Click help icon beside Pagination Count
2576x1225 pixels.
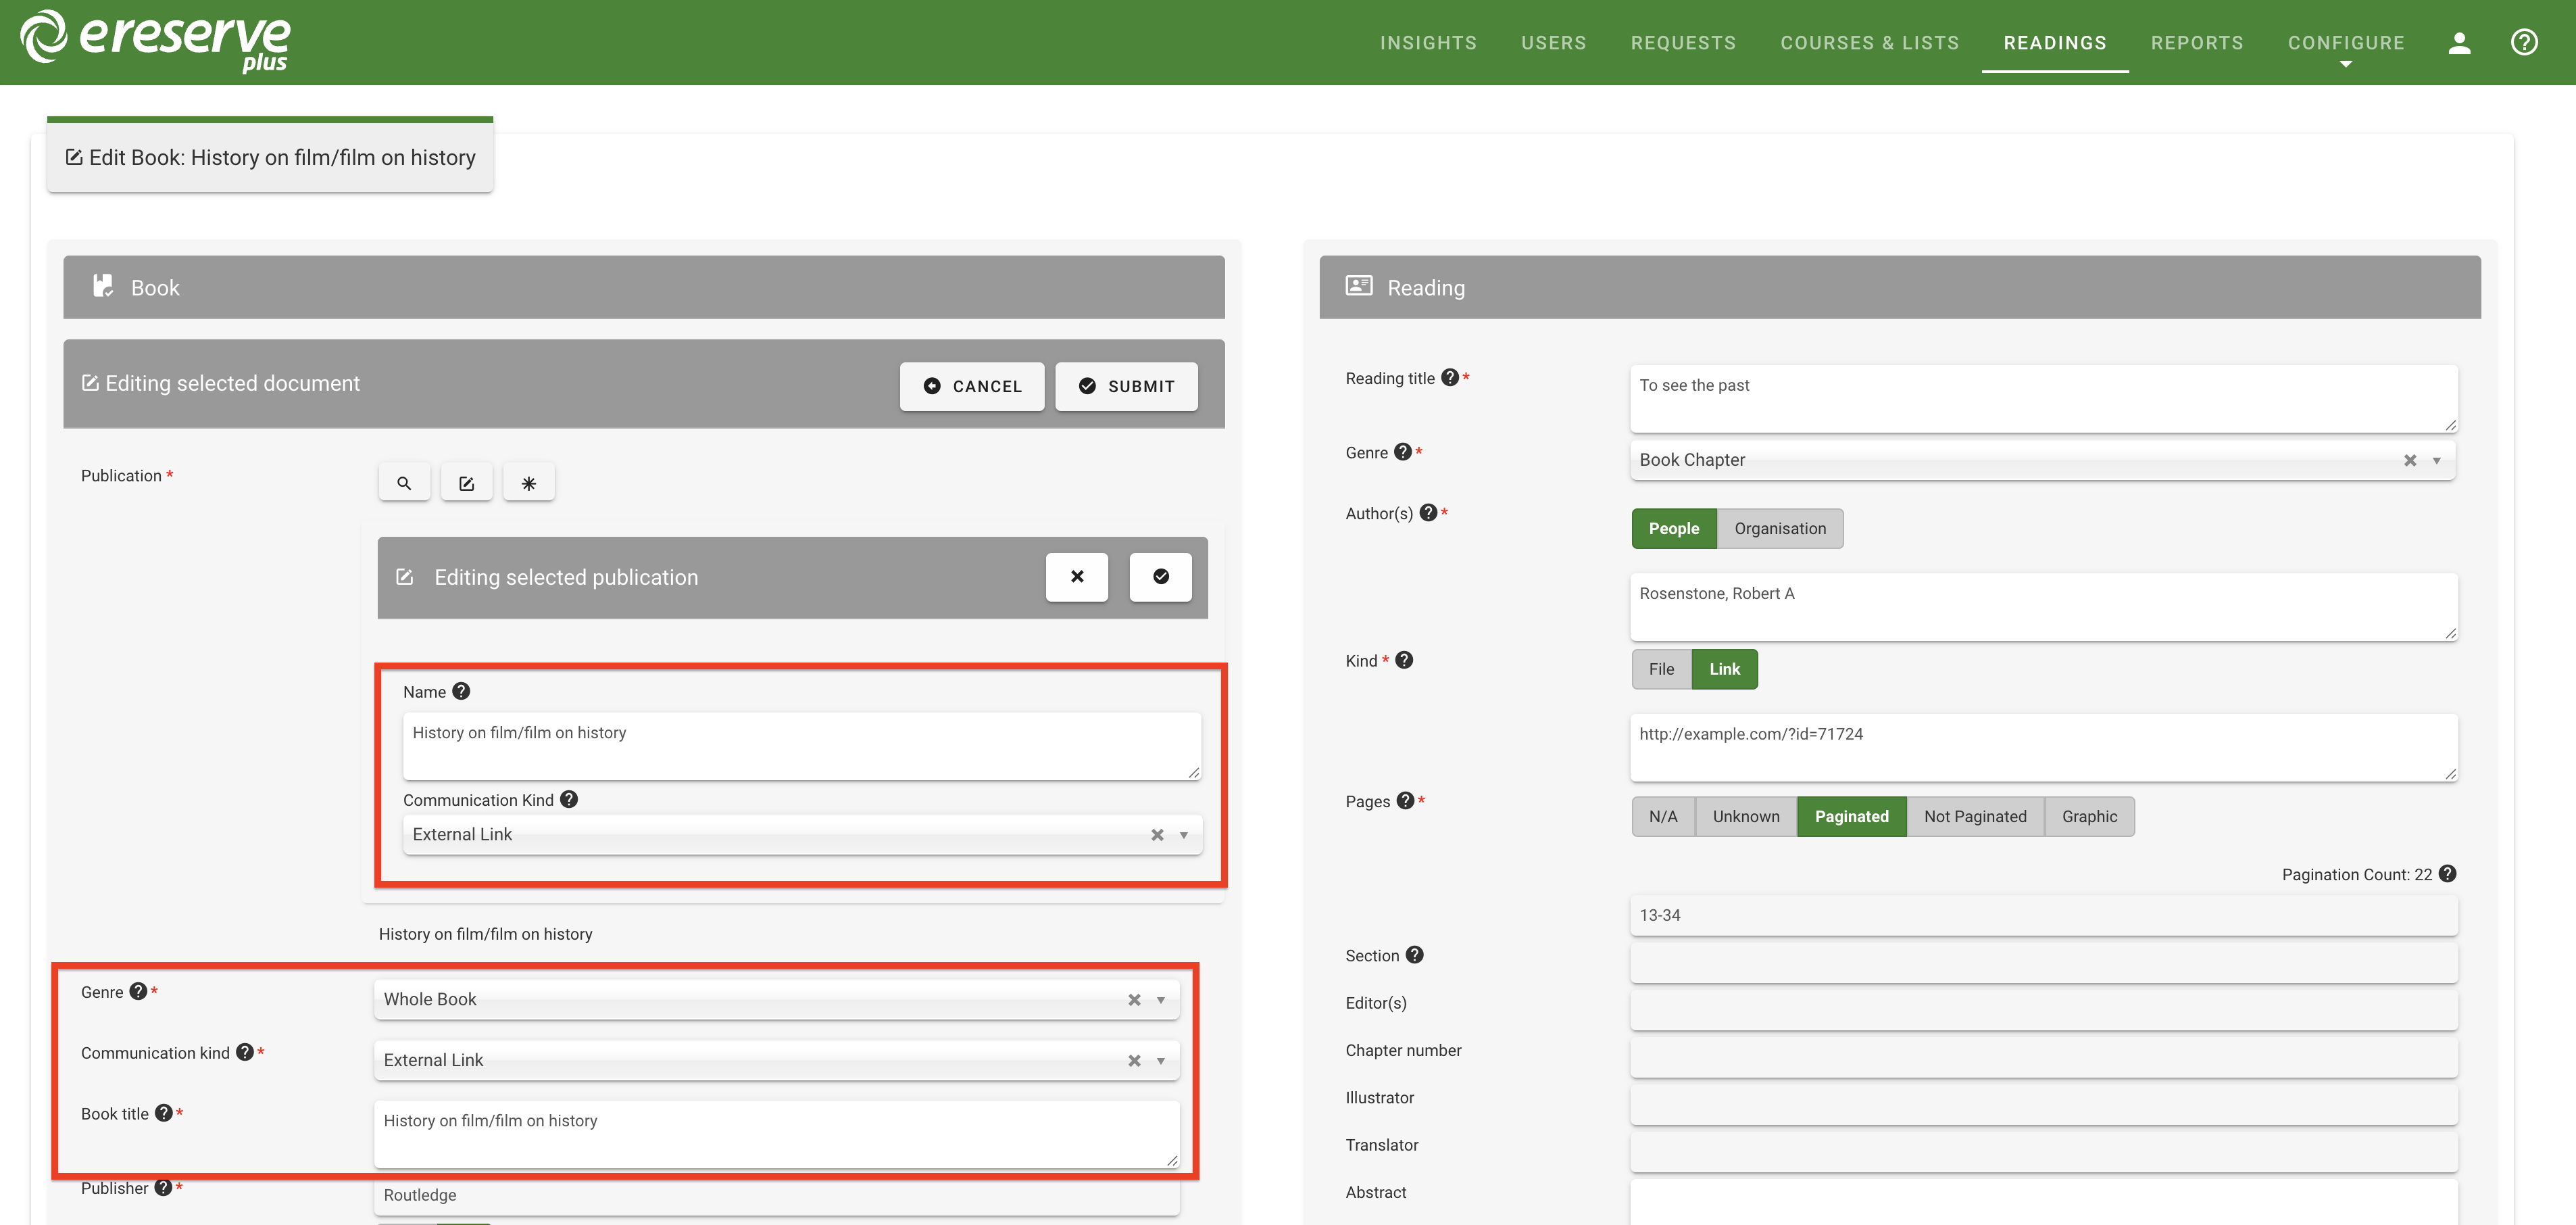(2447, 873)
